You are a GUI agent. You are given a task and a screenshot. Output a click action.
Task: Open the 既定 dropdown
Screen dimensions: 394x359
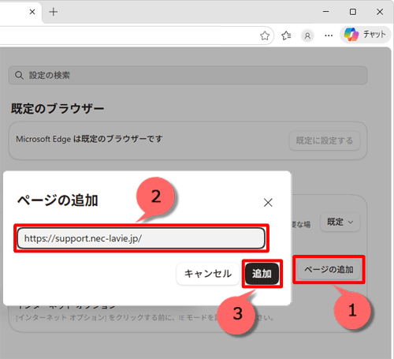340,222
